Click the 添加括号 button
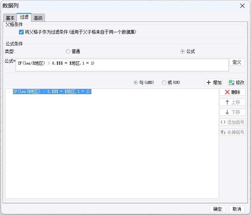251x215 pixels. click(x=232, y=122)
